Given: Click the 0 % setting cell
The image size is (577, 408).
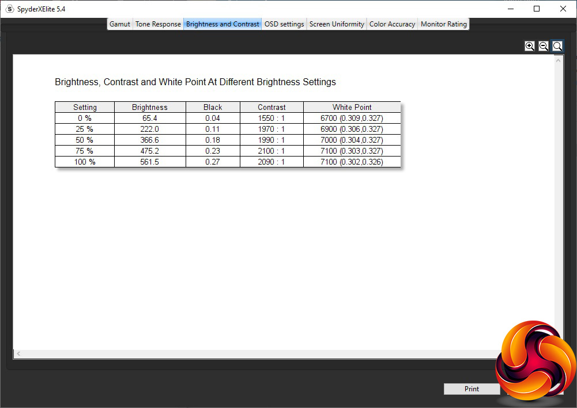Looking at the screenshot, I should coord(85,118).
